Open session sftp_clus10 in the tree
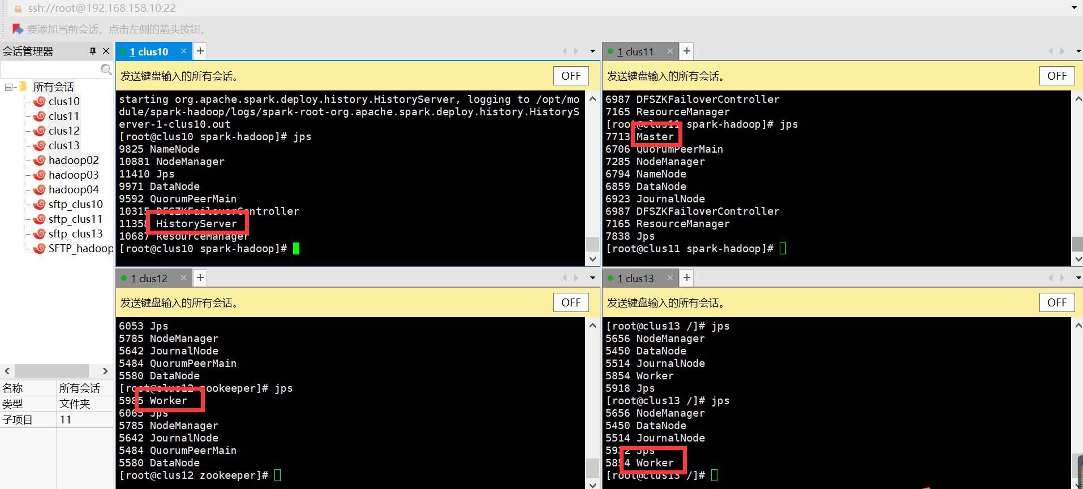 76,204
